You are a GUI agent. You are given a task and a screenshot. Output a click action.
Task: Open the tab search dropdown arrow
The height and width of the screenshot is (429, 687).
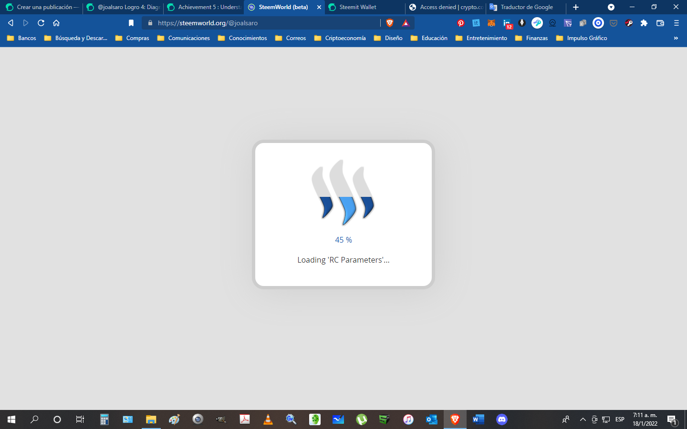(611, 7)
